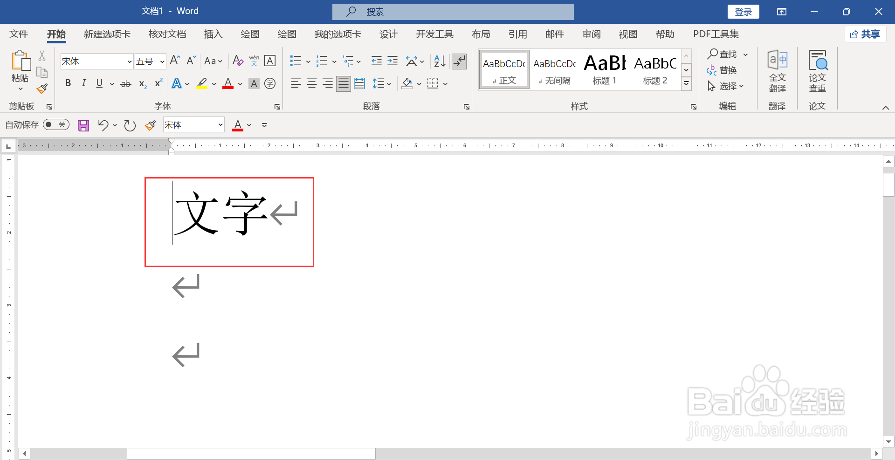Insert an enclosed character (circled 字 icon)
The image size is (895, 460).
click(x=270, y=83)
